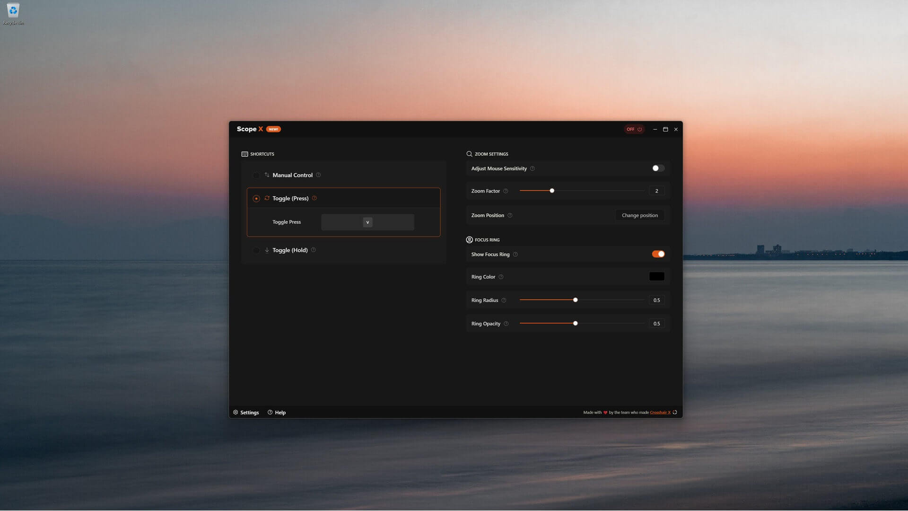
Task: Open Help from the bottom bar
Action: 277,412
